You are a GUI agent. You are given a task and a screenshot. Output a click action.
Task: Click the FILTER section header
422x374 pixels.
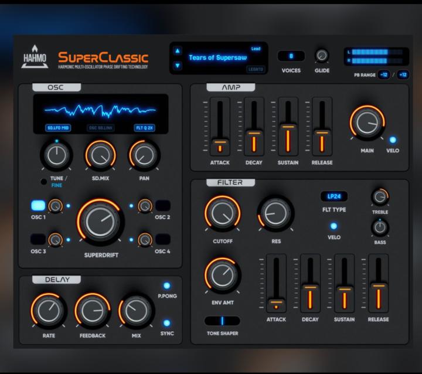point(230,182)
